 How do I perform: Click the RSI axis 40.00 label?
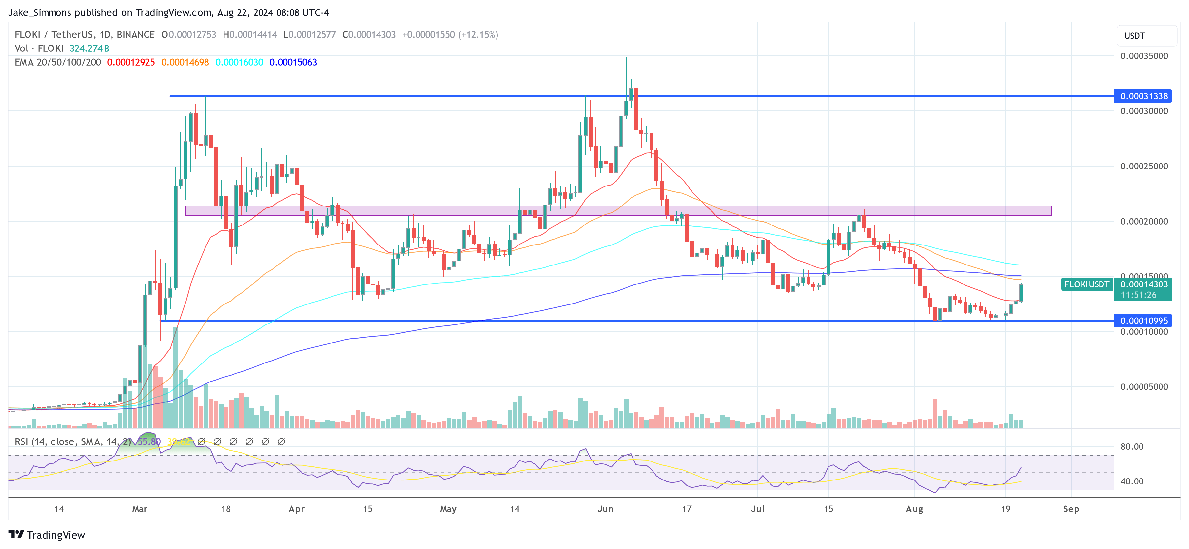click(1132, 481)
